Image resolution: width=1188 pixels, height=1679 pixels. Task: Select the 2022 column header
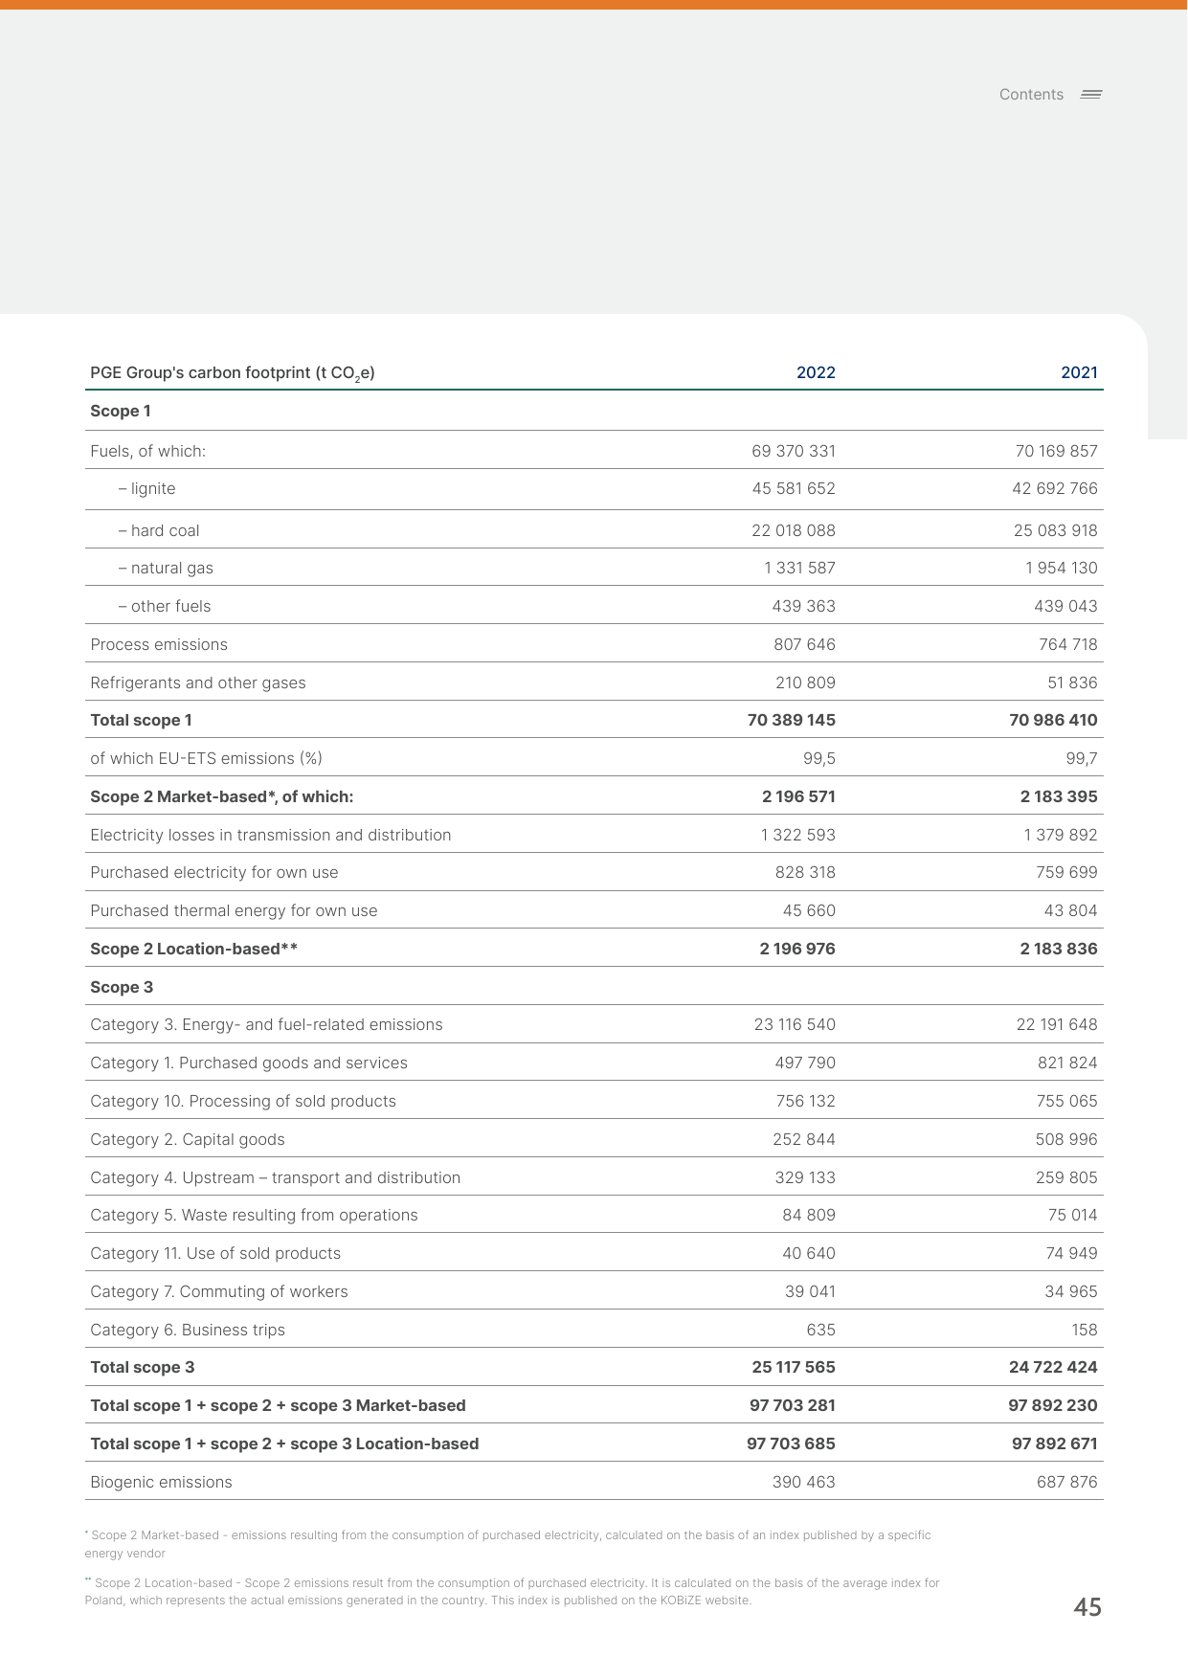pos(816,372)
